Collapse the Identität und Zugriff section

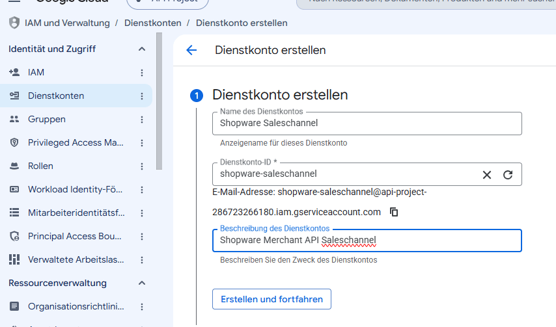142,49
